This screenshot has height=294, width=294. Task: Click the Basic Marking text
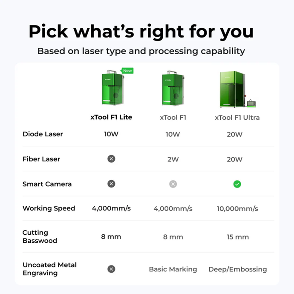click(173, 269)
